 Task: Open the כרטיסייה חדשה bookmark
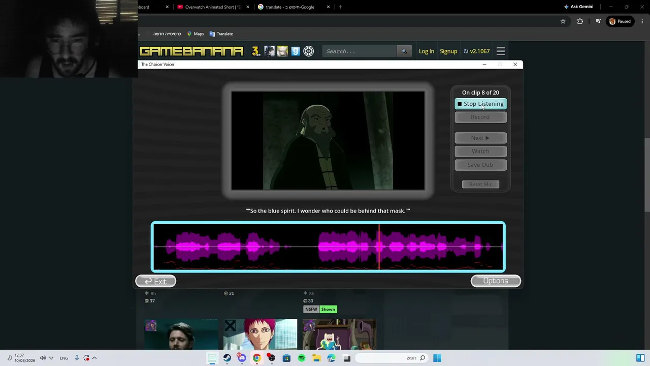pyautogui.click(x=167, y=34)
